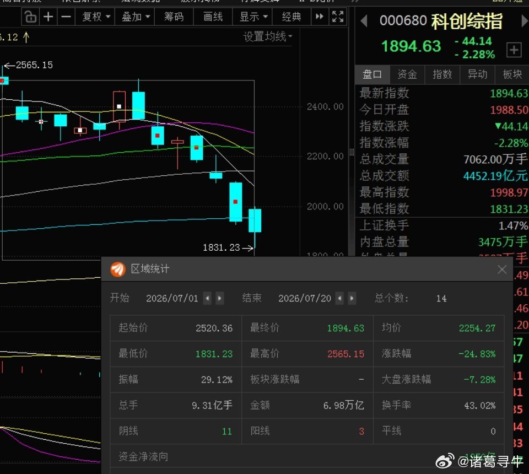Click 总个数 value 14
The image size is (529, 474).
[x=441, y=298]
